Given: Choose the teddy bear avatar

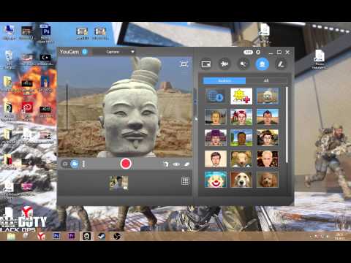Looking at the screenshot, I should [241, 159].
